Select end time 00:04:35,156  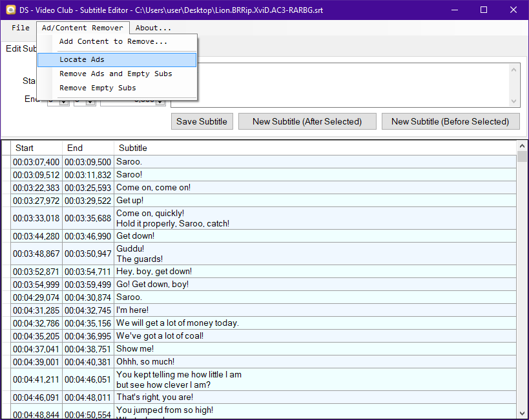coord(88,323)
